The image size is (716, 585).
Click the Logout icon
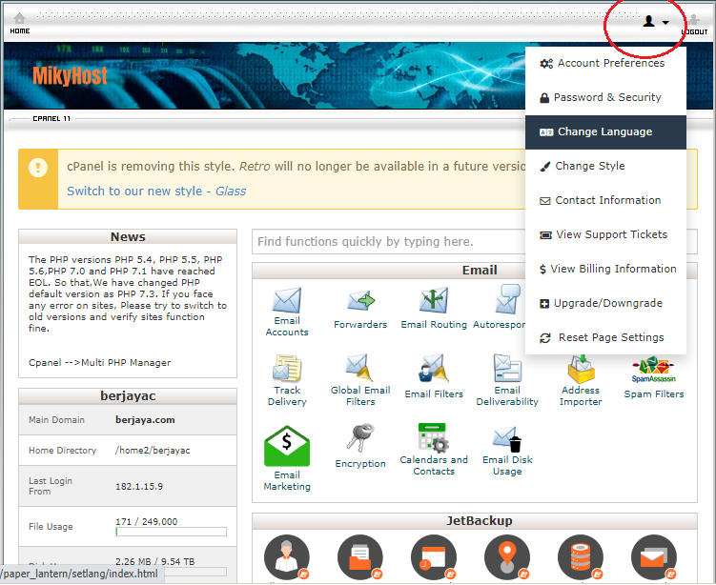(694, 20)
